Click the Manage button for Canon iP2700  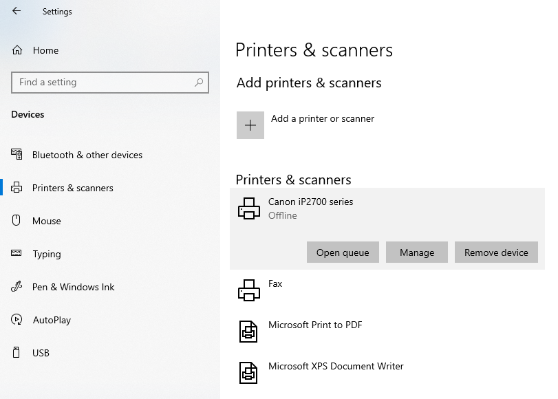click(417, 252)
